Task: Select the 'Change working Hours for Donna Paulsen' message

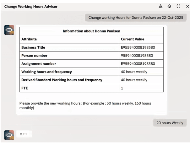Action: pos(136,17)
